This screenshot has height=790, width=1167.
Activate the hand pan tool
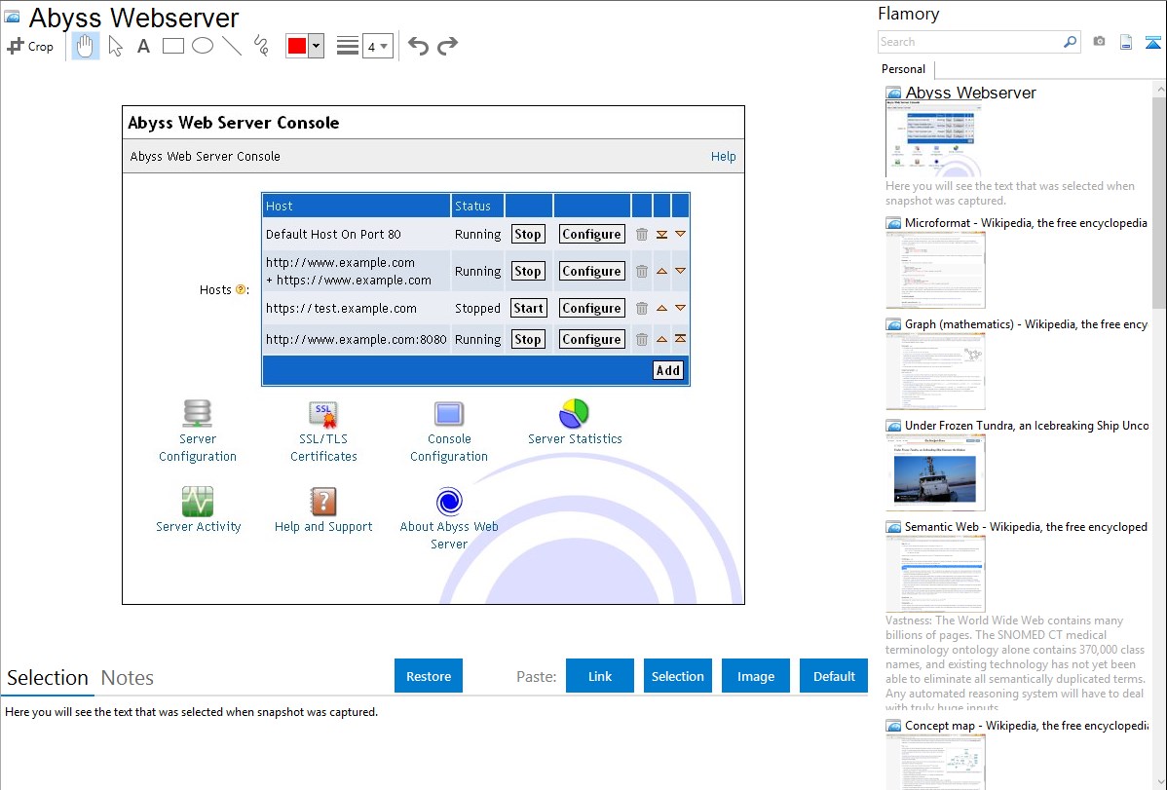coord(86,46)
